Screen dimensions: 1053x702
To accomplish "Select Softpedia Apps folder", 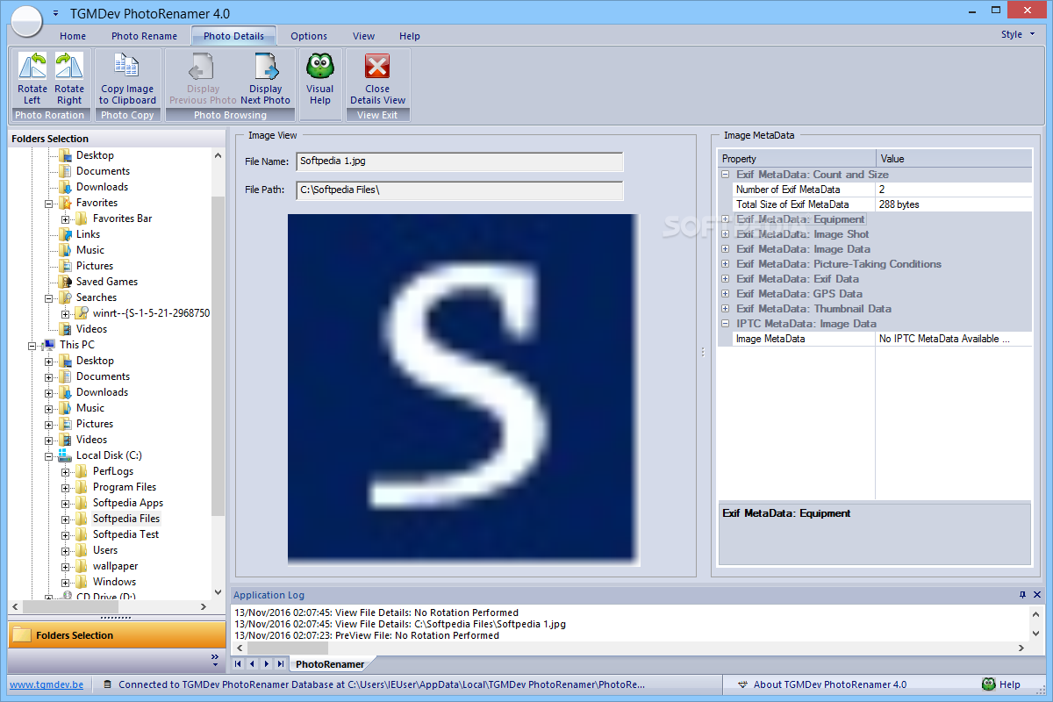I will (x=128, y=503).
